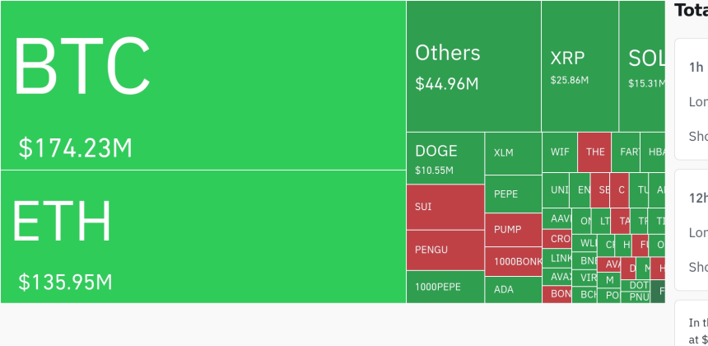This screenshot has height=346, width=708.
Task: Select the XLM tile
Action: [512, 153]
